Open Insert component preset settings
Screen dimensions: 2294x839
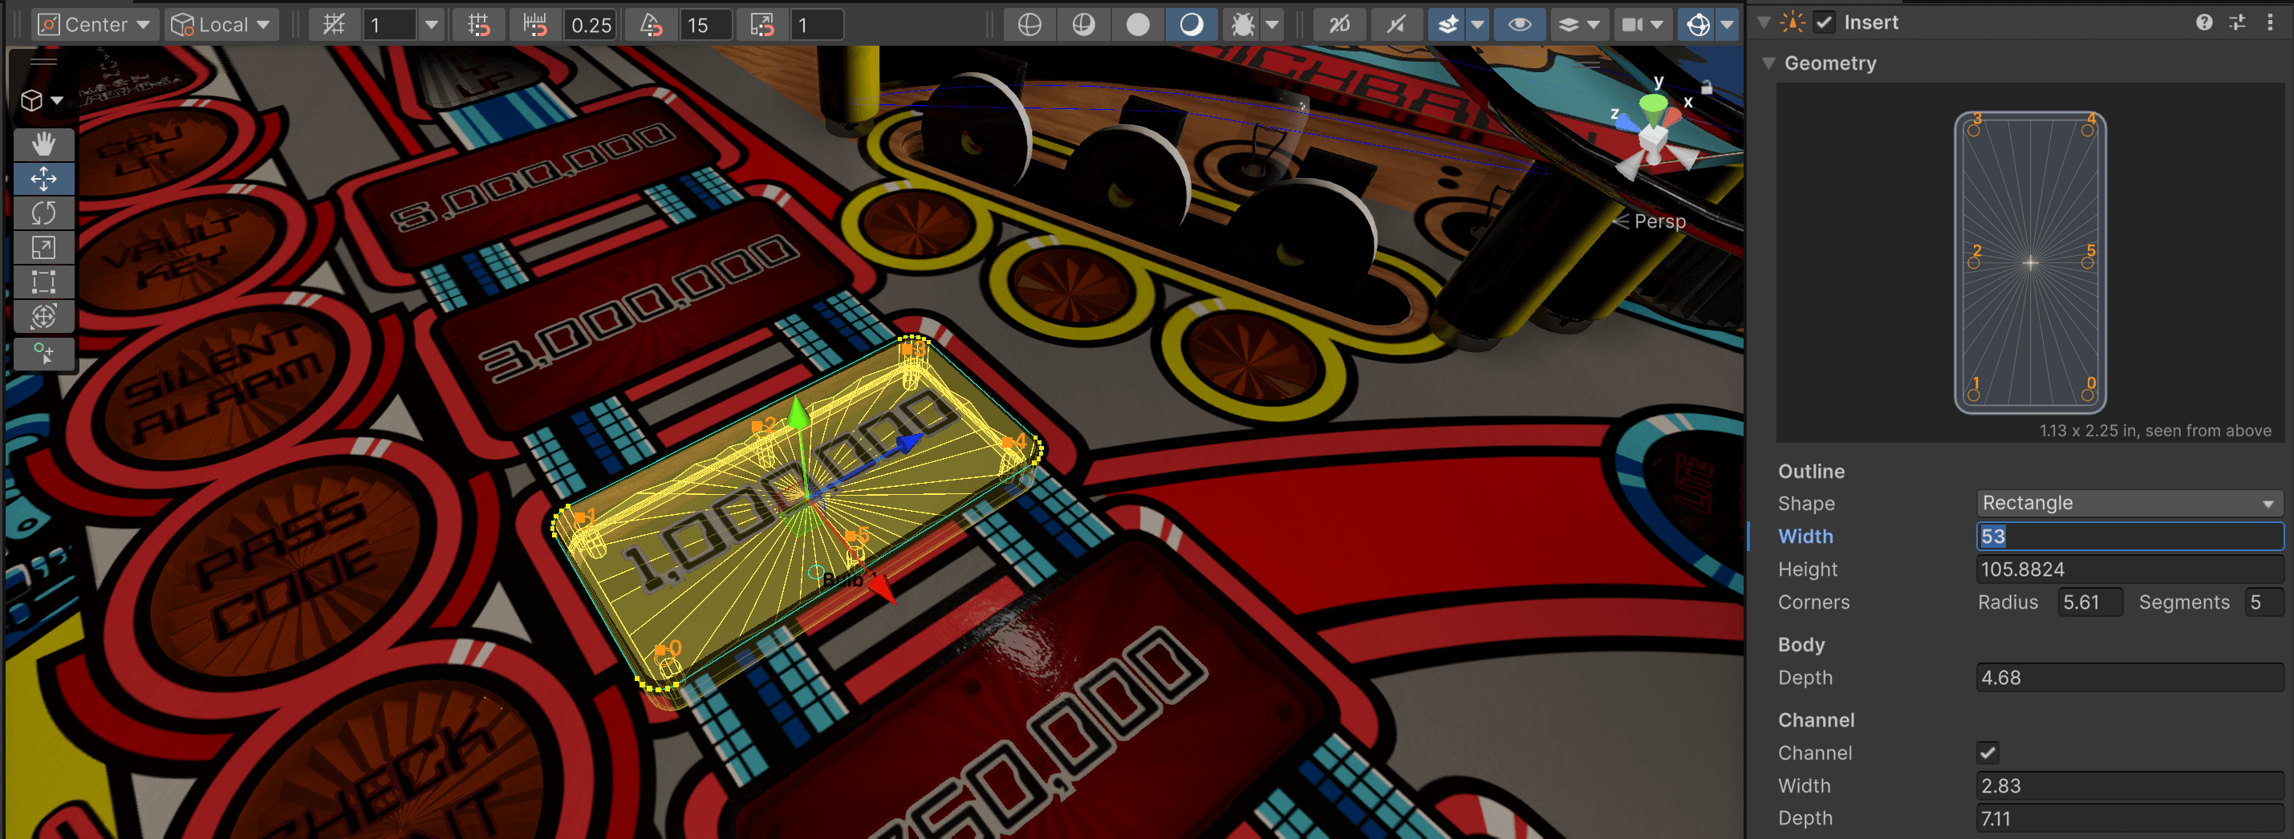2237,23
